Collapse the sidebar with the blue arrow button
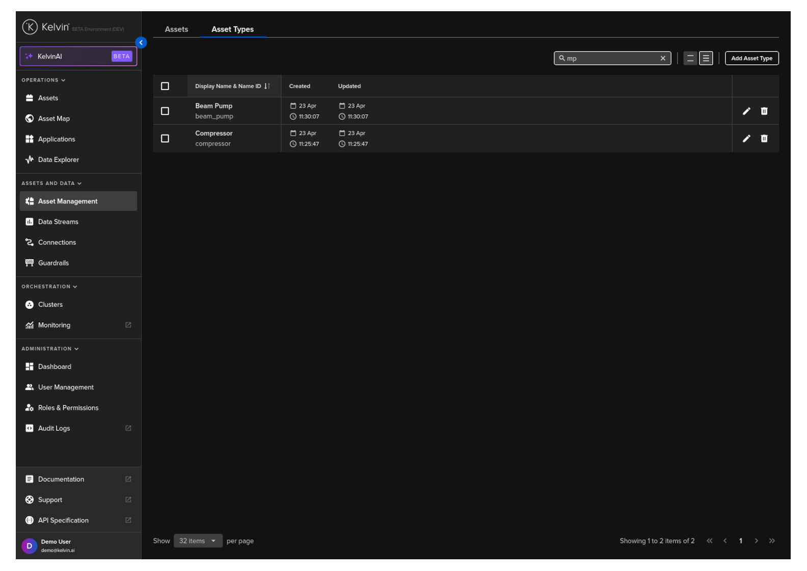This screenshot has height=571, width=807. [141, 43]
